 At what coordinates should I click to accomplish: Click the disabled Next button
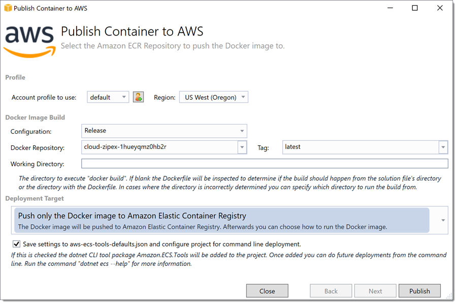pos(375,291)
